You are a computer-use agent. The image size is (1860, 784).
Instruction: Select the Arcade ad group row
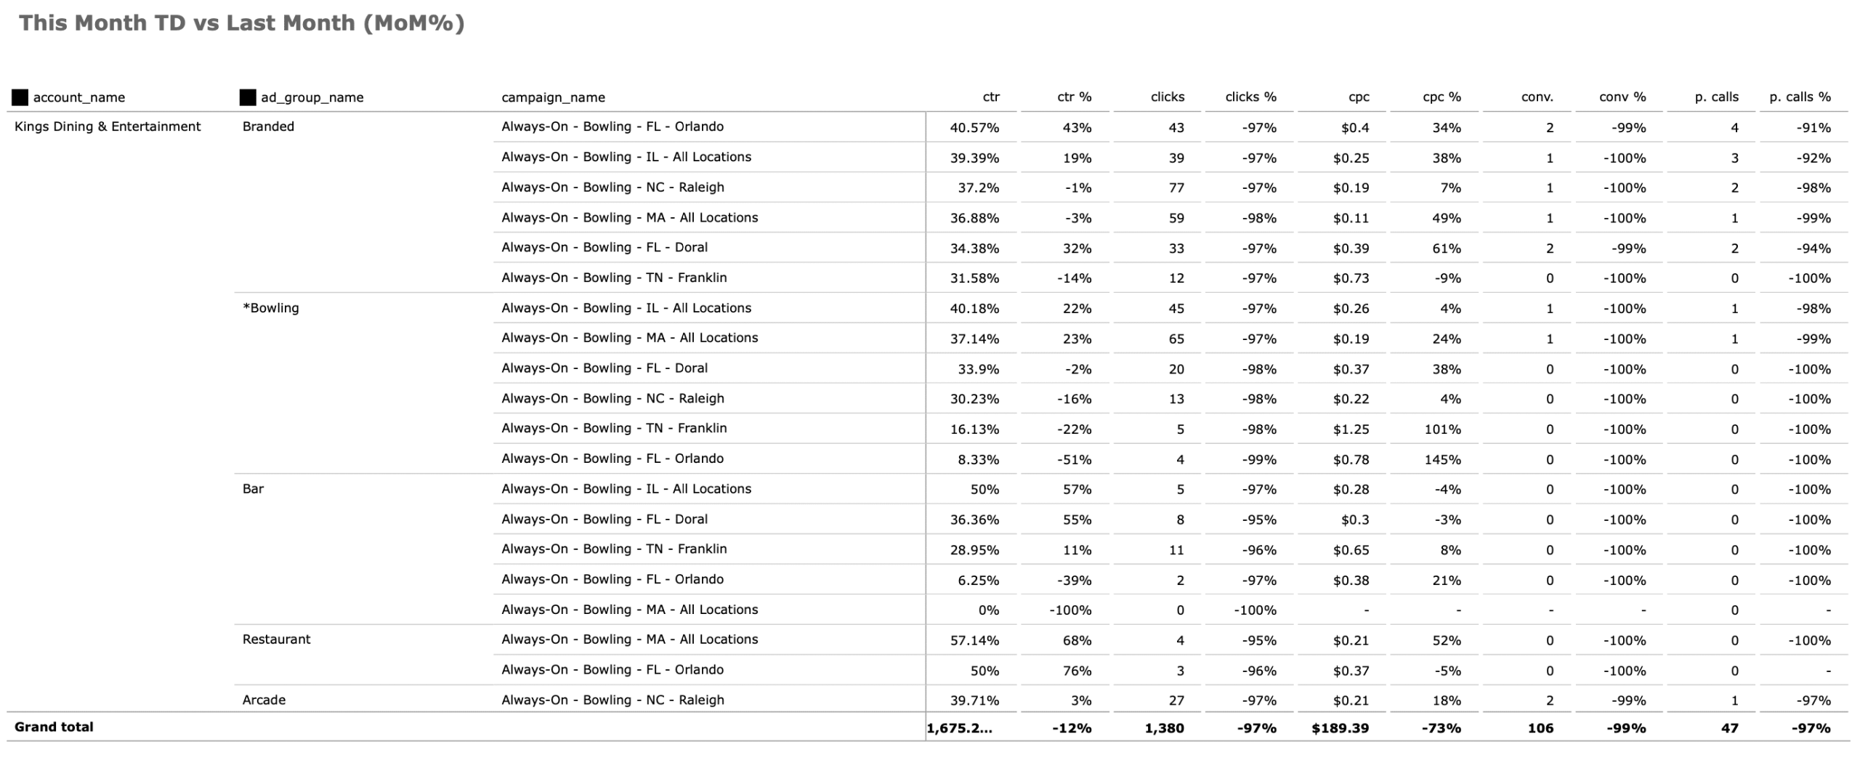tap(264, 700)
